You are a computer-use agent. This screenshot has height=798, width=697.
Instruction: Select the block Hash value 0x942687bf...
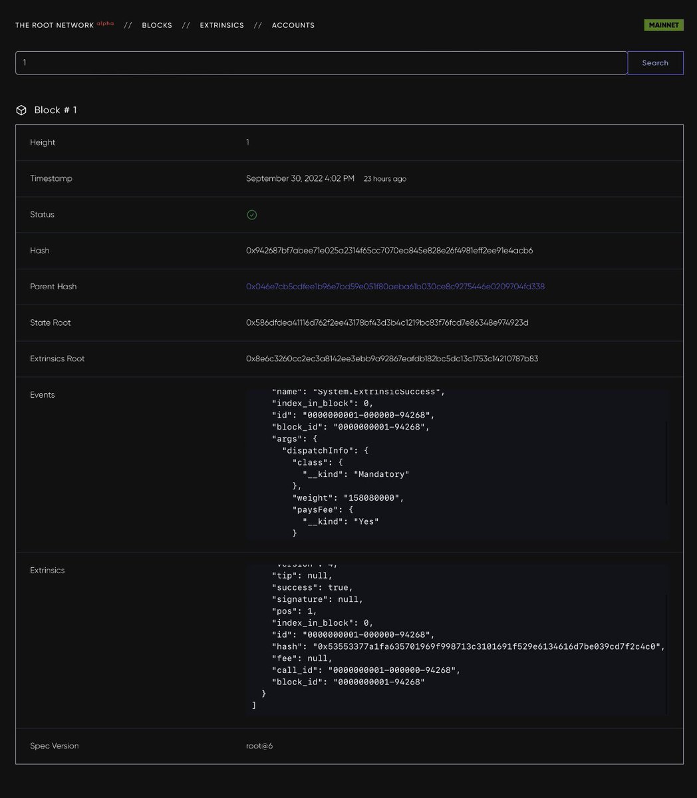[x=389, y=251]
